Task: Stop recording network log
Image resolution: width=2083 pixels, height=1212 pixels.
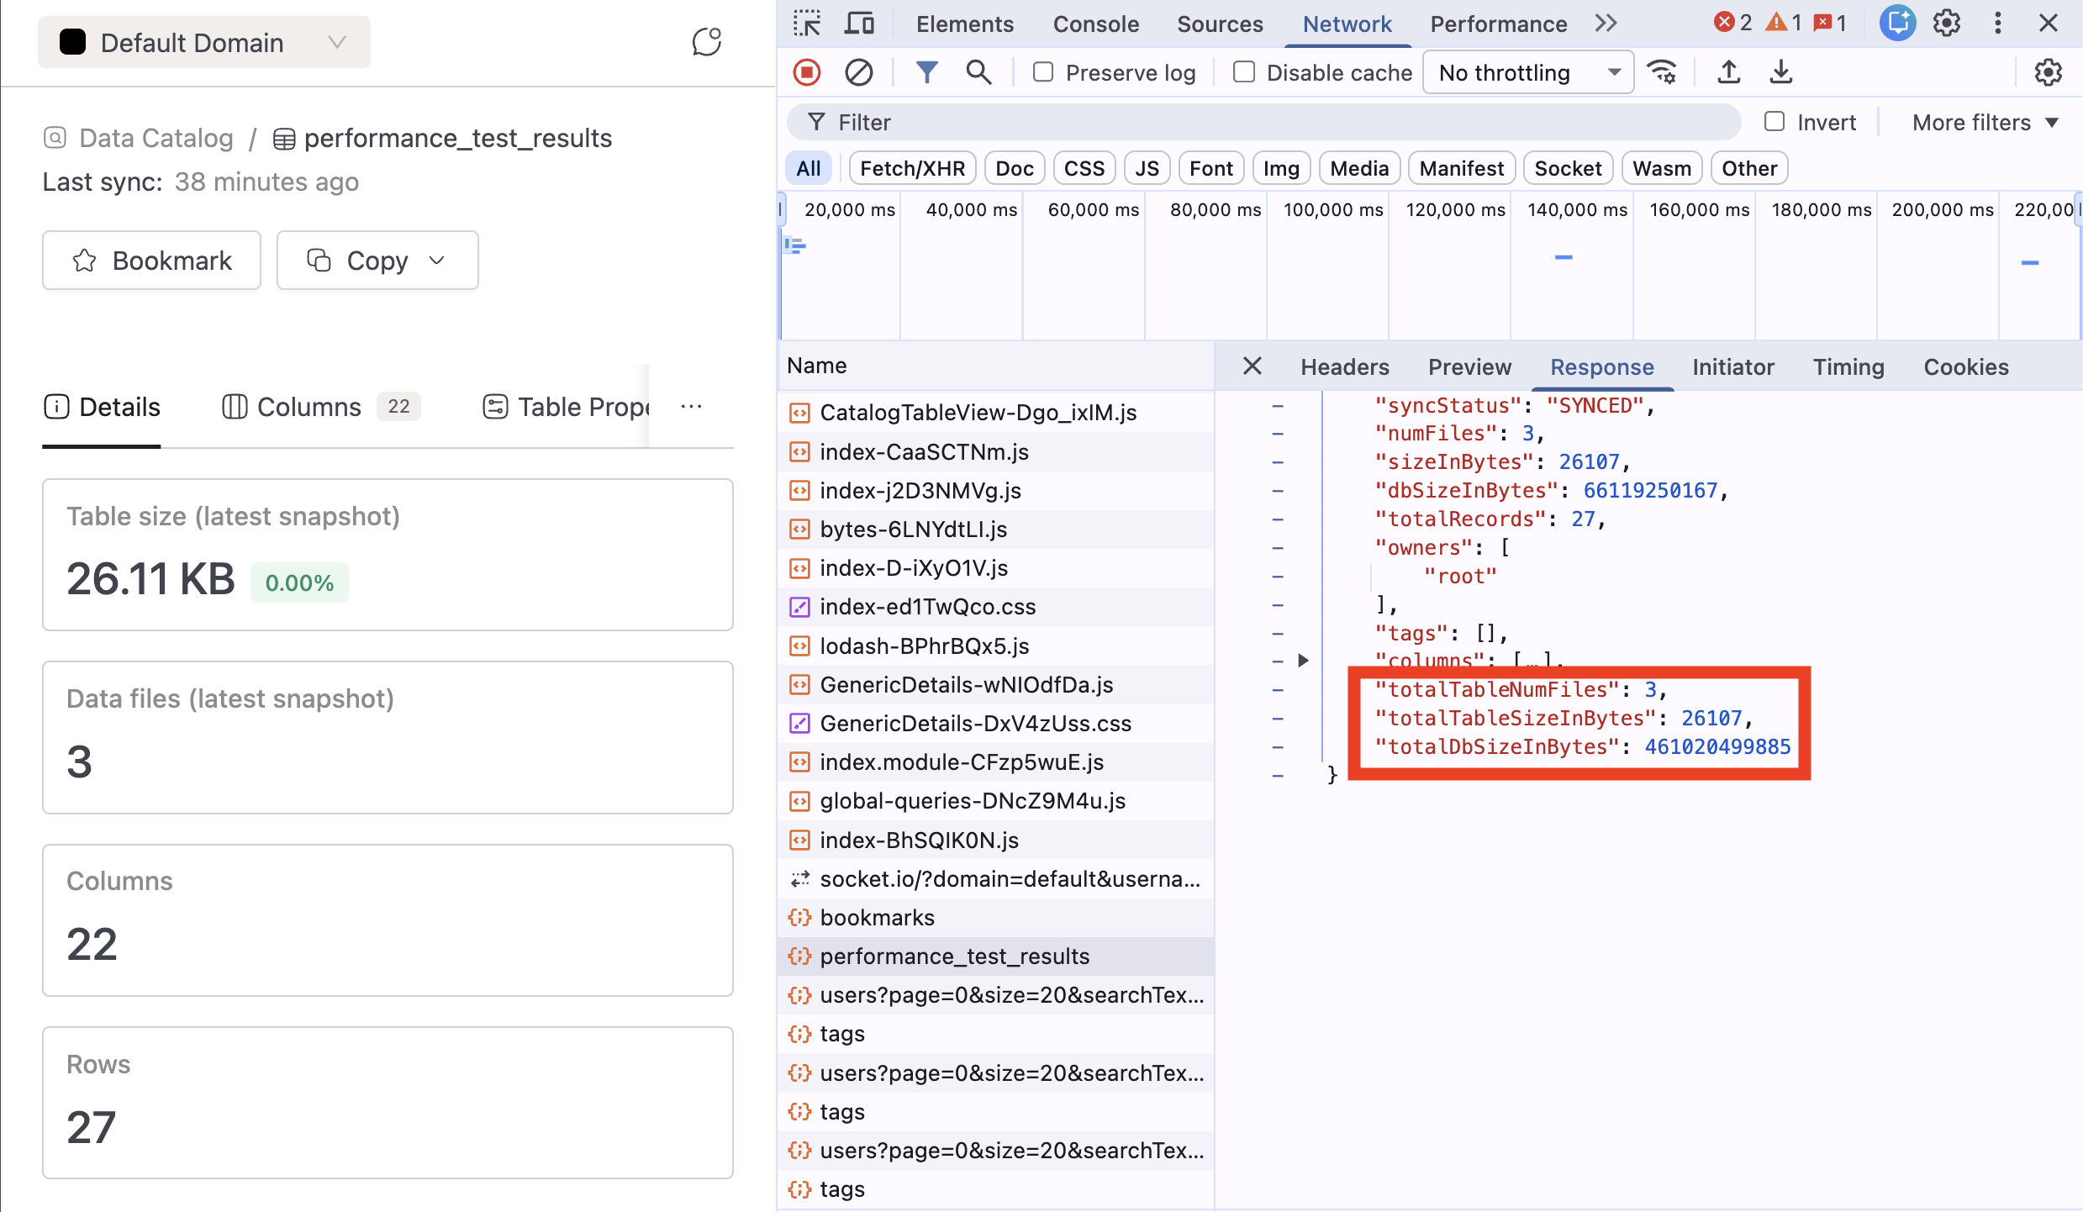Action: pyautogui.click(x=806, y=72)
